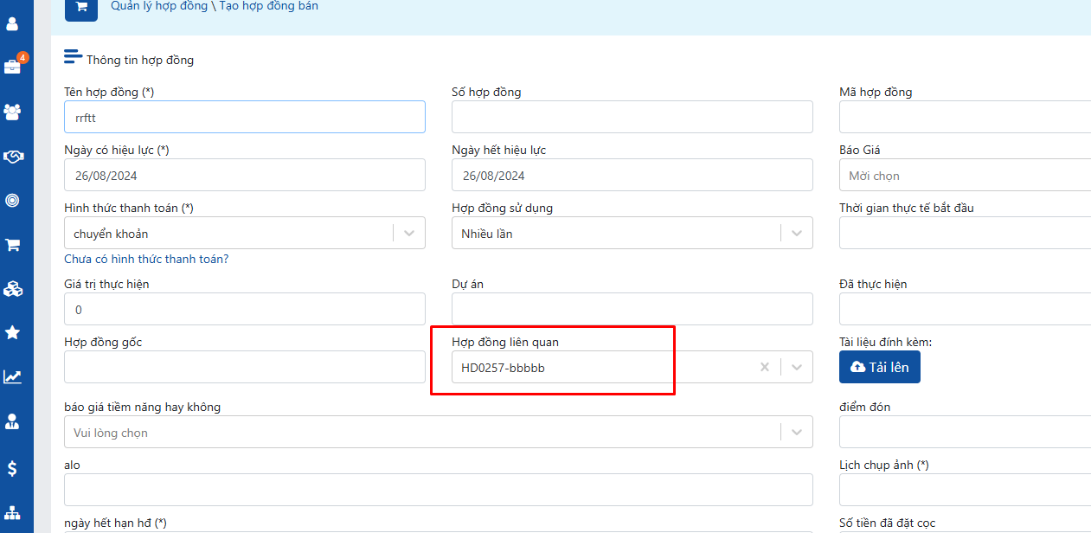Screen dimensions: 1091x533
Task: Open the group of people sidebar icon
Action: [x=13, y=112]
